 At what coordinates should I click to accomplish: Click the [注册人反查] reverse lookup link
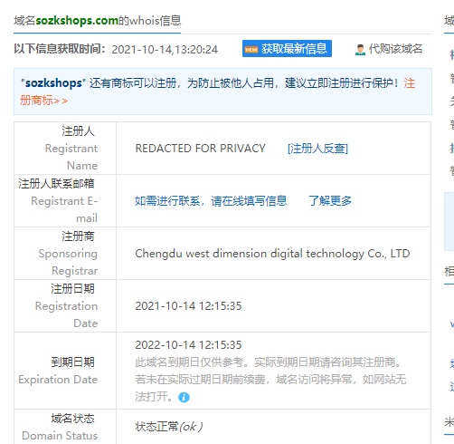point(317,149)
